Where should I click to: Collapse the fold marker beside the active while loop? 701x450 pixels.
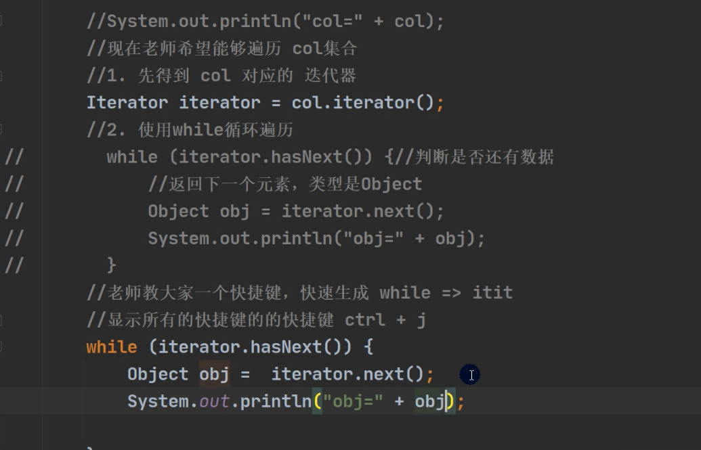click(1, 347)
